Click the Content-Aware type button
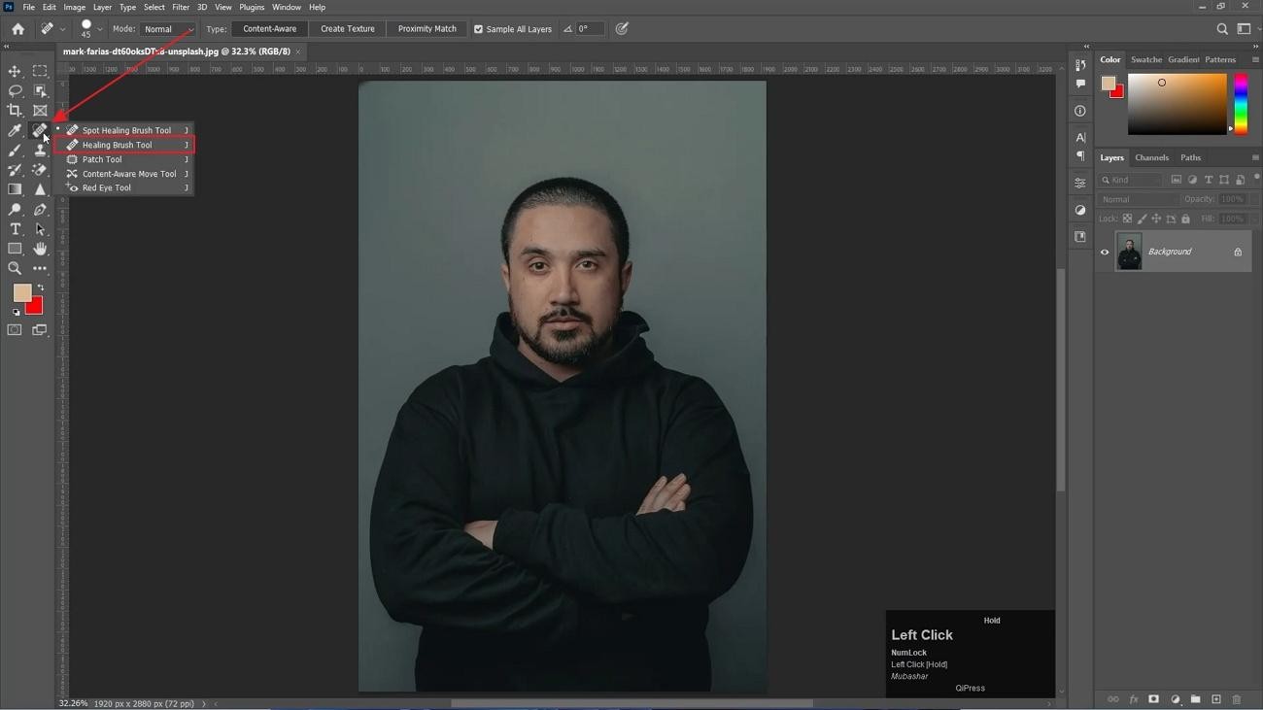The width and height of the screenshot is (1263, 710). pyautogui.click(x=269, y=29)
